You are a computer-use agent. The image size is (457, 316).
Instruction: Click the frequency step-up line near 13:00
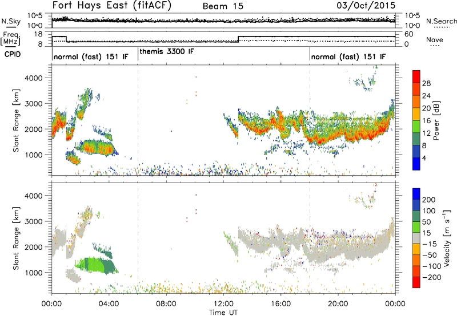tap(238, 39)
